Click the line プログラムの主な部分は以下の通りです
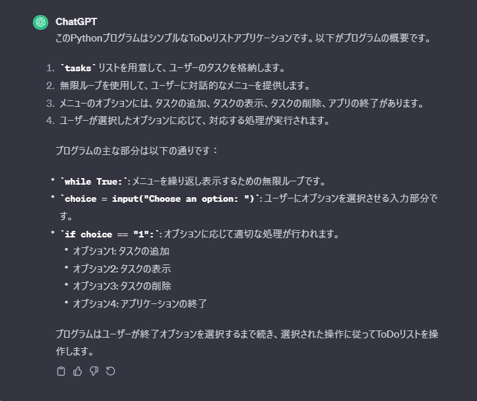Image resolution: width=477 pixels, height=401 pixels. pos(137,150)
